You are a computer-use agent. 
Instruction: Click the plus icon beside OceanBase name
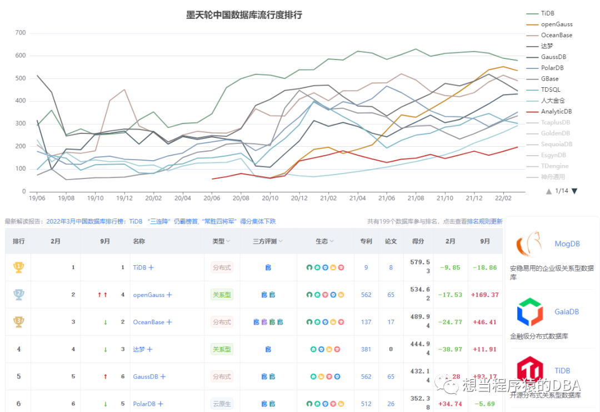click(x=169, y=322)
